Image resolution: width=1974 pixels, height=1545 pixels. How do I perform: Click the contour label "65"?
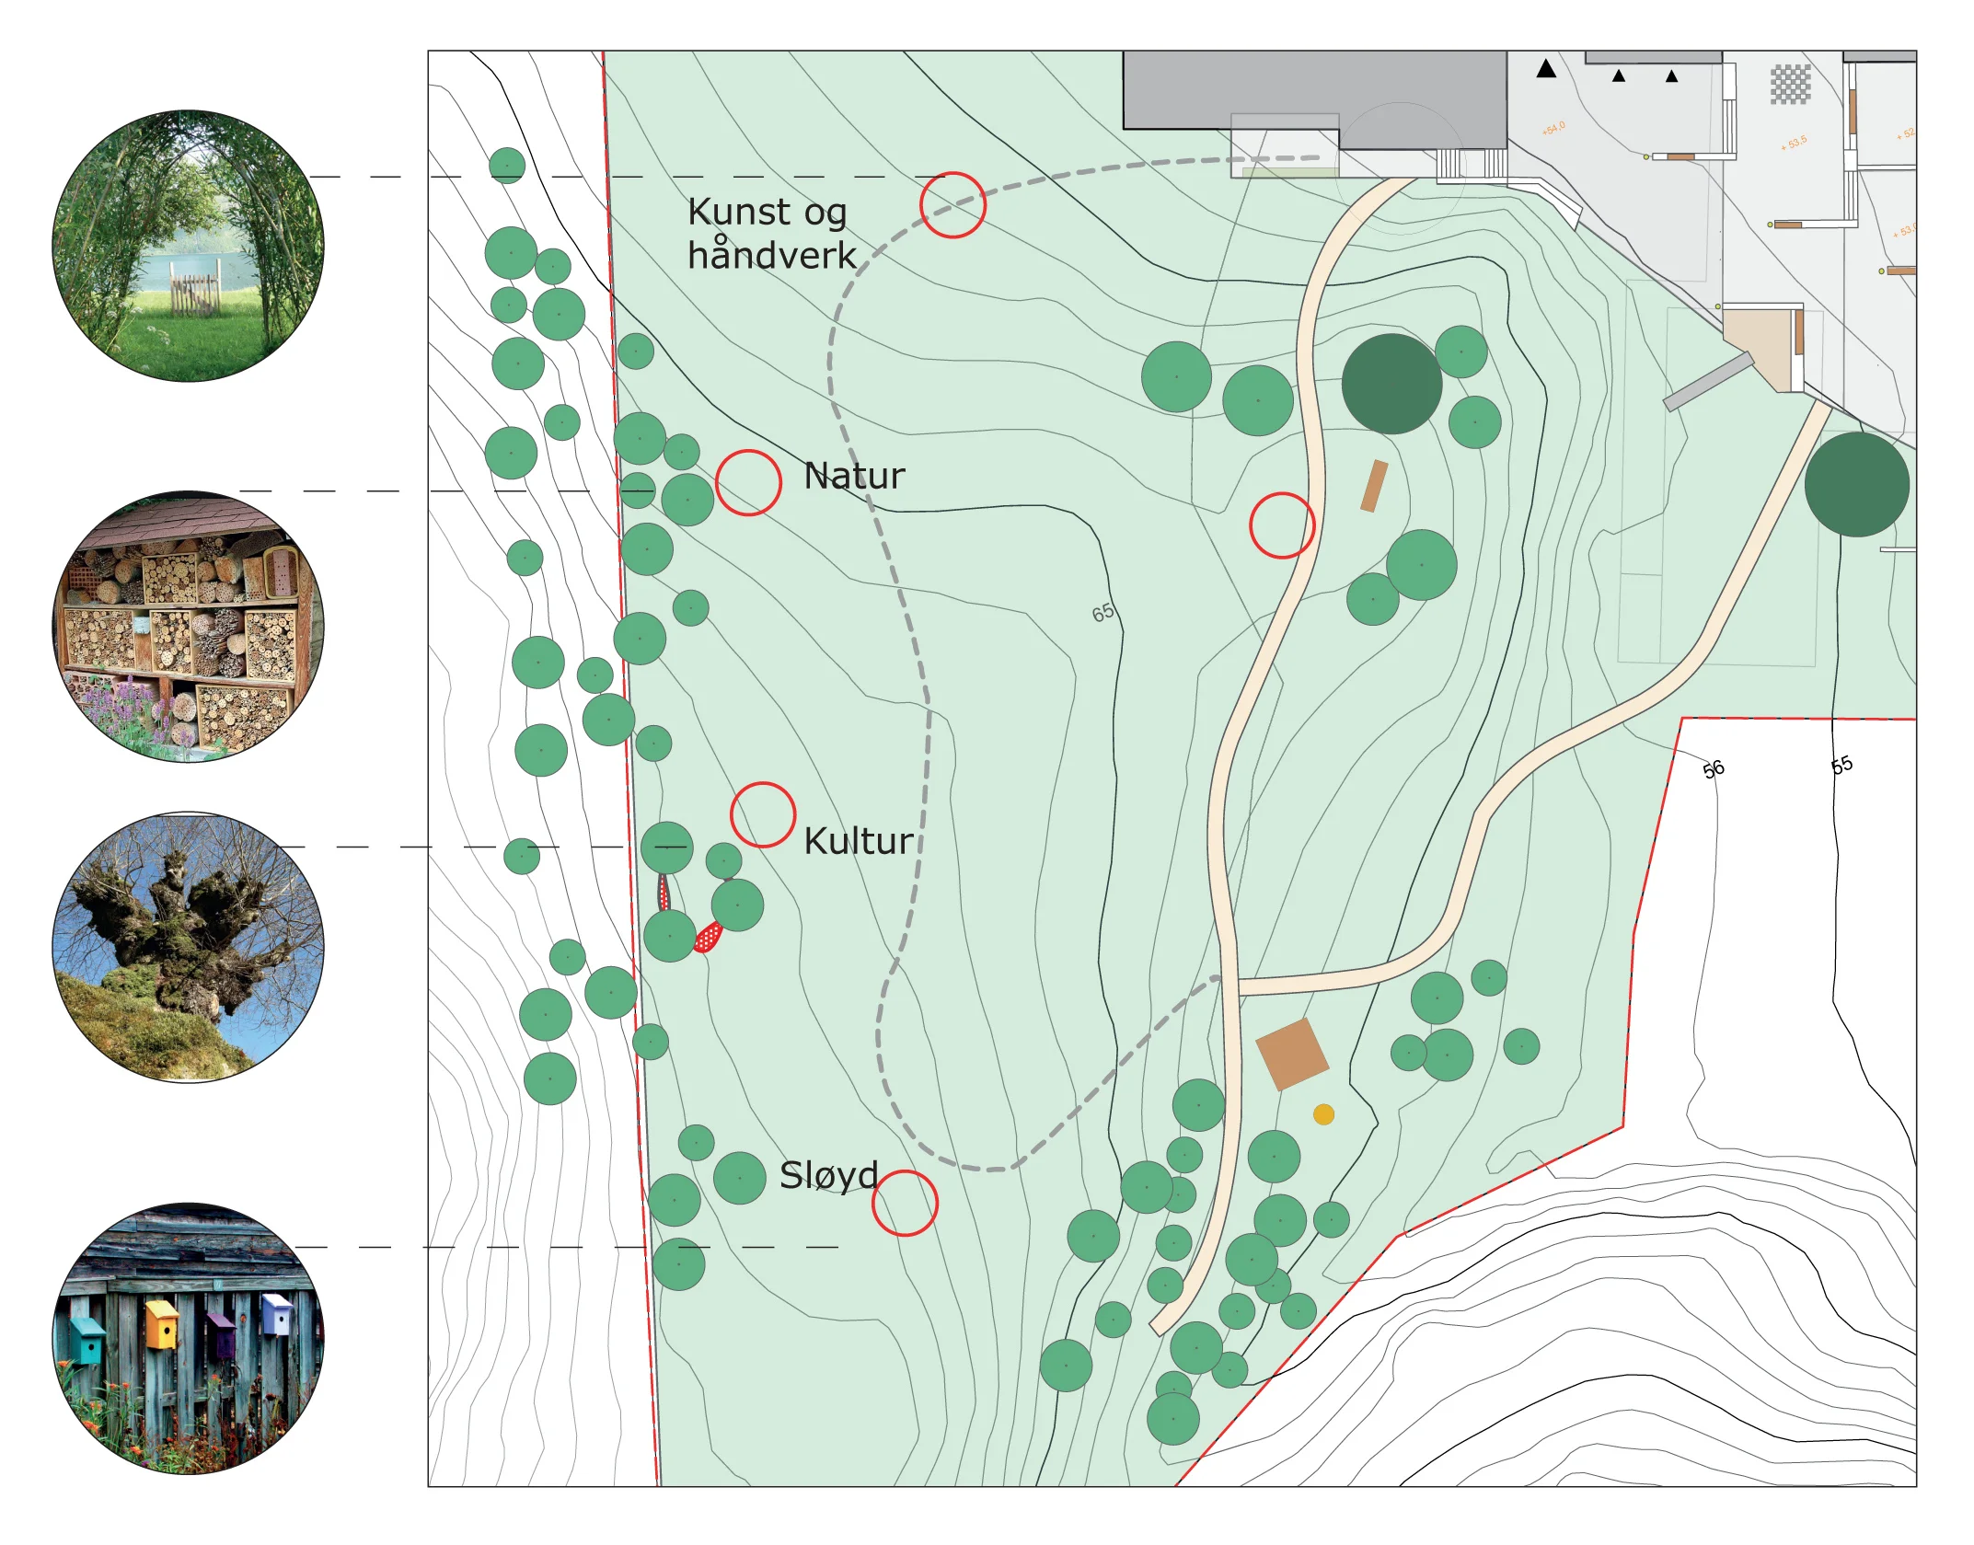click(x=1103, y=613)
